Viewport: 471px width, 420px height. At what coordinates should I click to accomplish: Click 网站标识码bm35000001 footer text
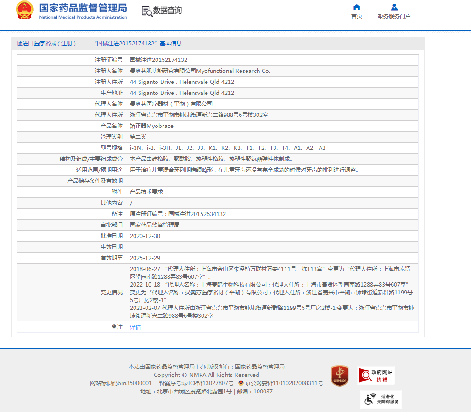121,383
